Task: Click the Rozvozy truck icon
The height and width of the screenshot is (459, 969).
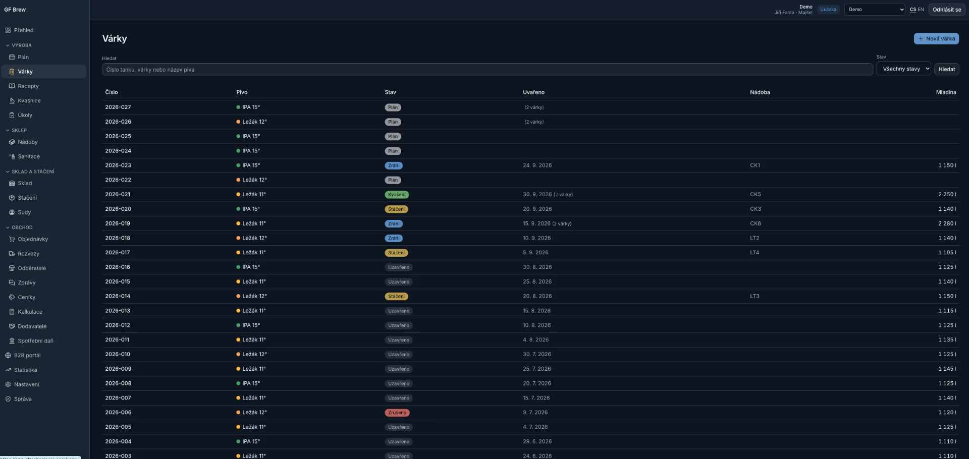Action: click(x=12, y=254)
